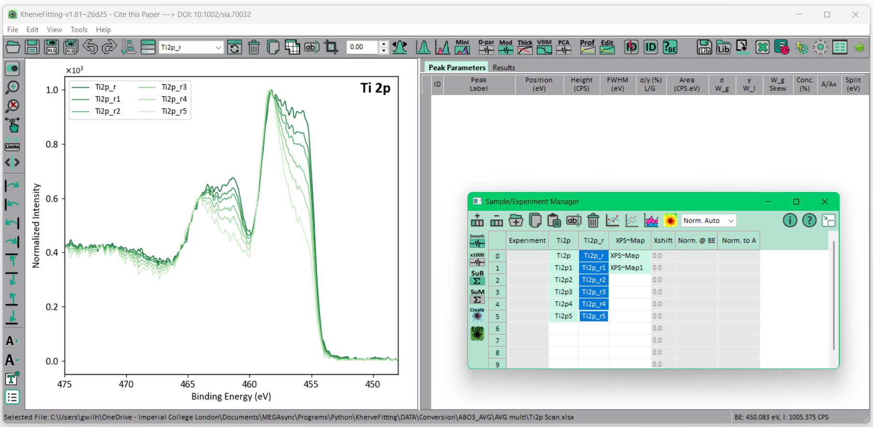Image resolution: width=873 pixels, height=427 pixels.
Task: Open the Tools menu
Action: pyautogui.click(x=79, y=29)
